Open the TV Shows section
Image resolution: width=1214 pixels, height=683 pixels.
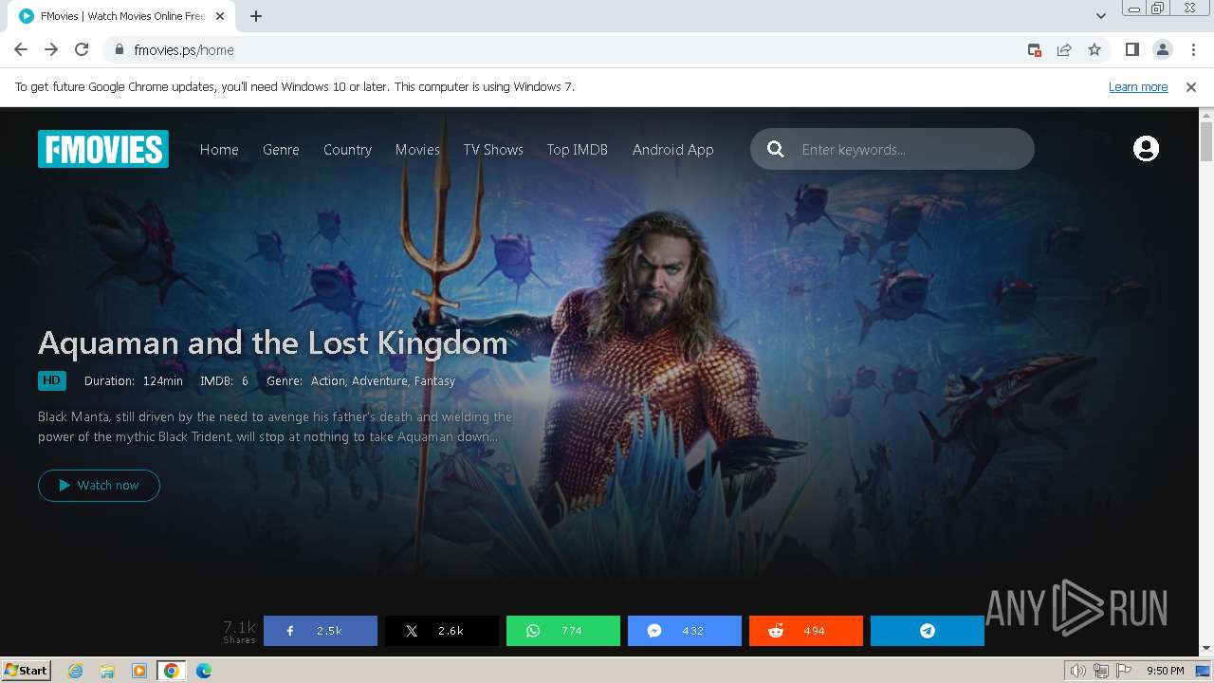point(493,149)
